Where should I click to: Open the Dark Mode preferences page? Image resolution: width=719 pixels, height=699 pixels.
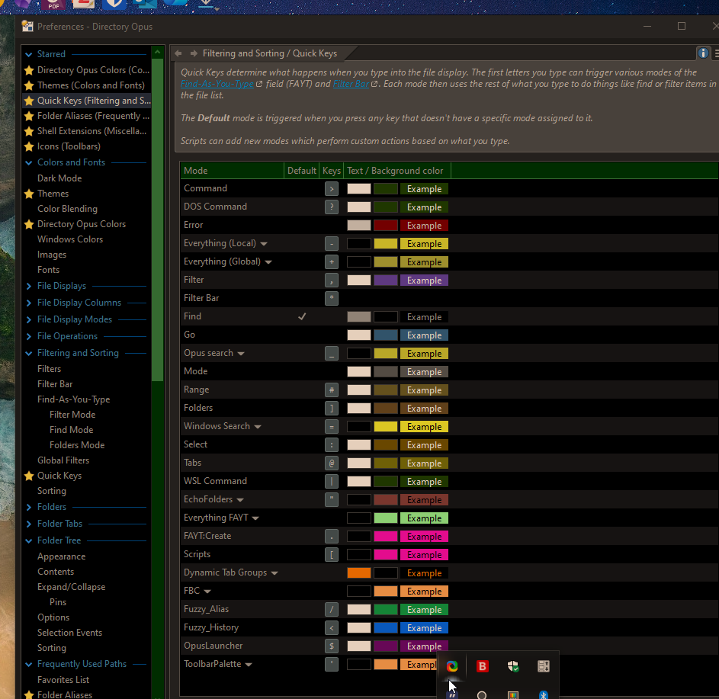(x=59, y=178)
